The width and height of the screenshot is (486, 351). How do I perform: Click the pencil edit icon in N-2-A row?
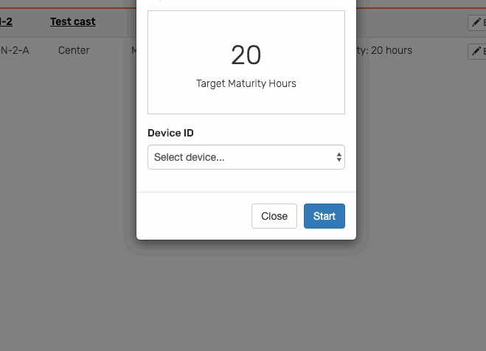(476, 51)
